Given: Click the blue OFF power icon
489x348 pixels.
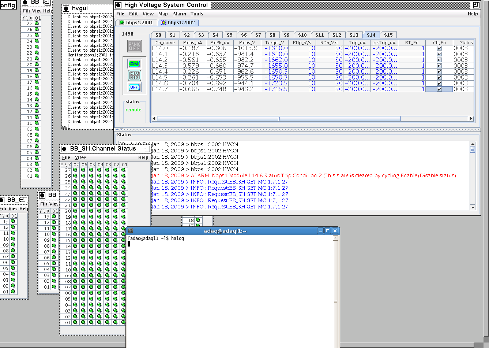Looking at the screenshot, I should click(134, 87).
